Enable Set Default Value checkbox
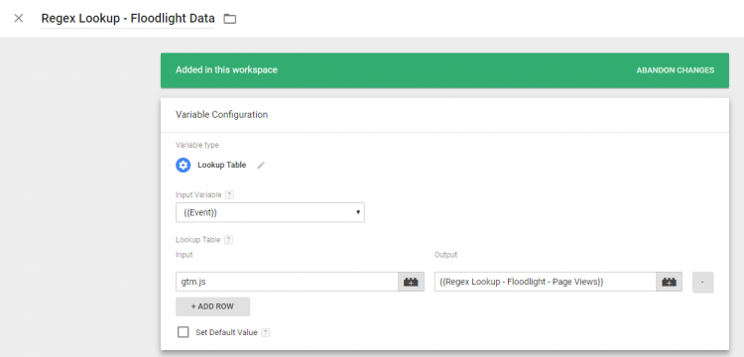Screen dimensions: 744x357 (x=184, y=332)
